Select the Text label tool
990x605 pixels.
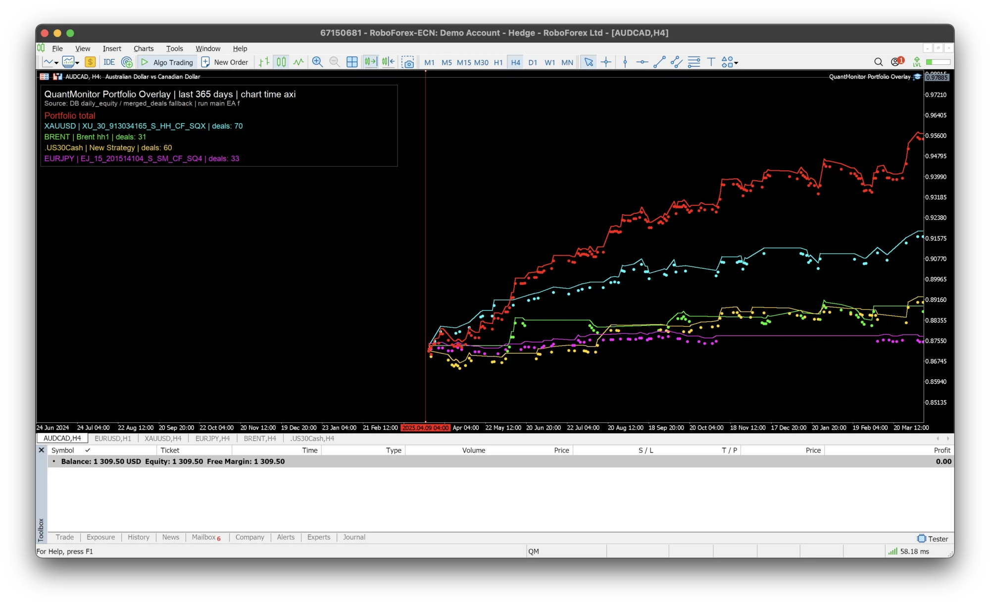tap(711, 62)
